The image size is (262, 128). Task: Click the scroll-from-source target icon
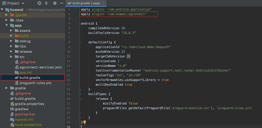[39, 3]
